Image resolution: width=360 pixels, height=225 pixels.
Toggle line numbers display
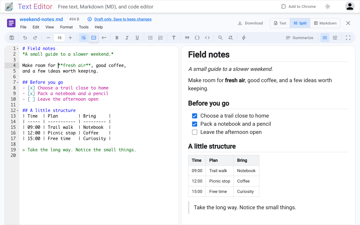click(94, 38)
